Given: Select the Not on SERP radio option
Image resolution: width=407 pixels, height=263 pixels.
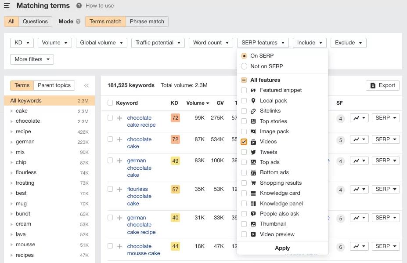Looking at the screenshot, I should click(244, 66).
